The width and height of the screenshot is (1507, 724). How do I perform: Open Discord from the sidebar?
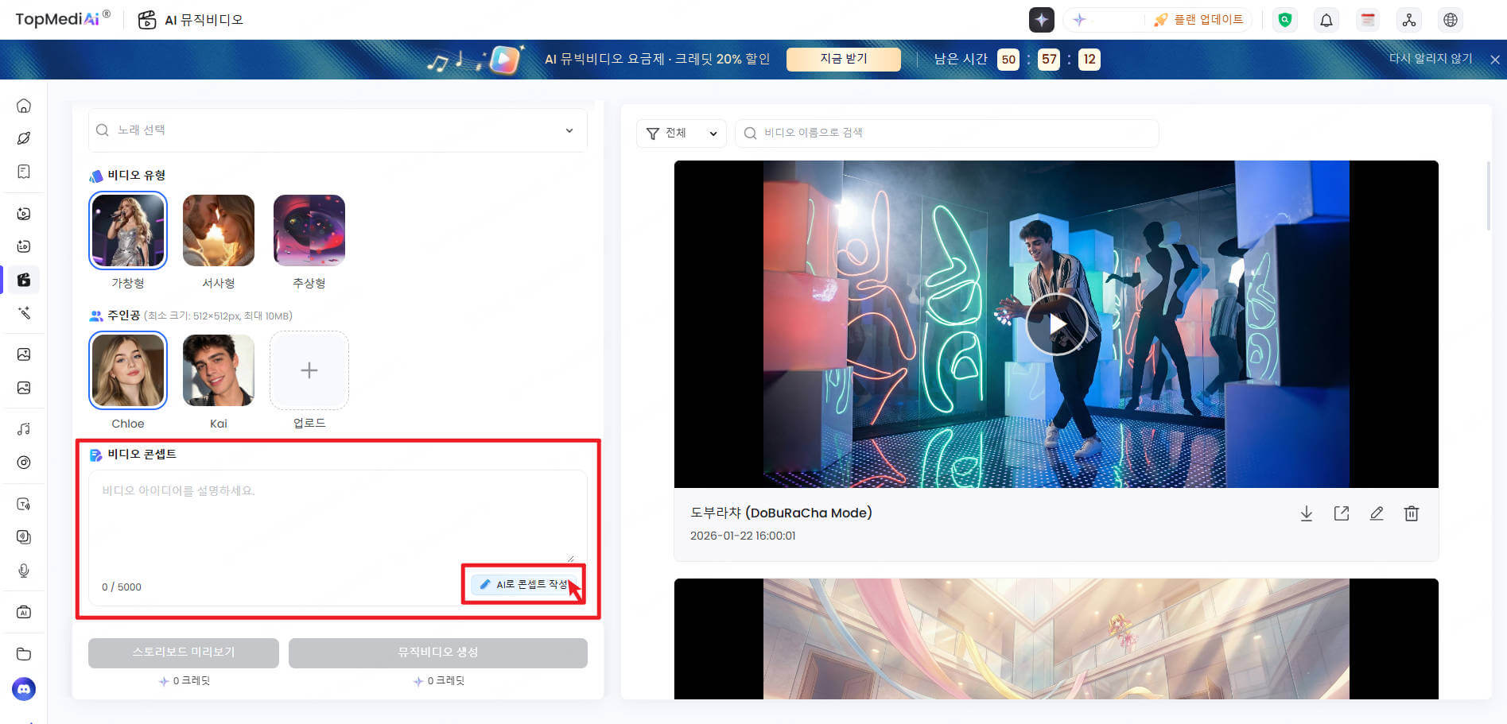tap(24, 689)
